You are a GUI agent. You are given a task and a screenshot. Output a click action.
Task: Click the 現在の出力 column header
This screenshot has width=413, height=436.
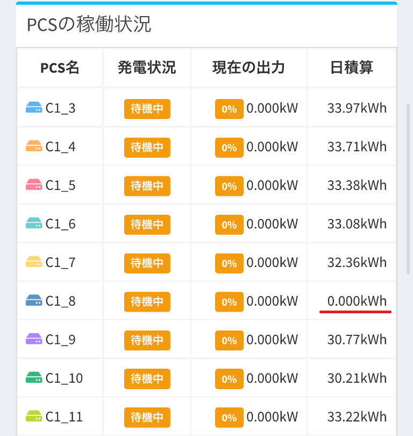click(x=248, y=68)
